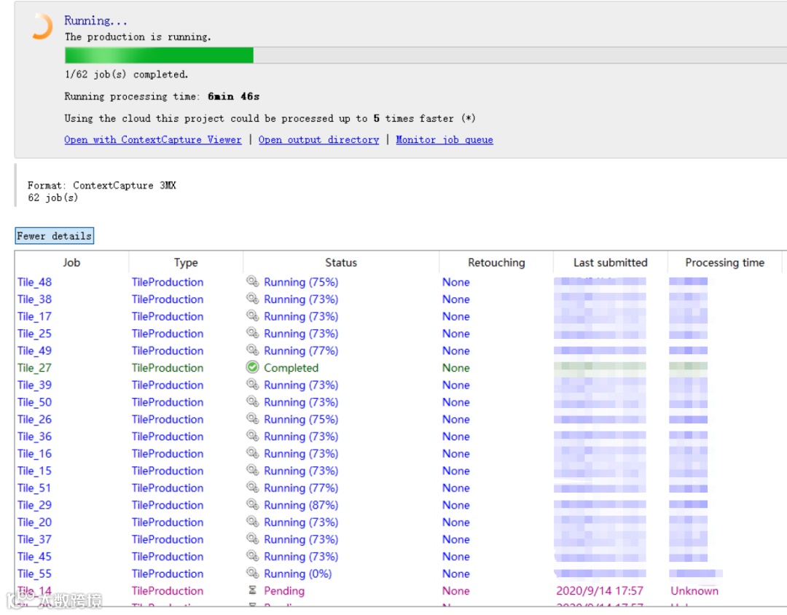787x615 pixels.
Task: Click the gear icon beside Tile_55 status
Action: pyautogui.click(x=252, y=573)
